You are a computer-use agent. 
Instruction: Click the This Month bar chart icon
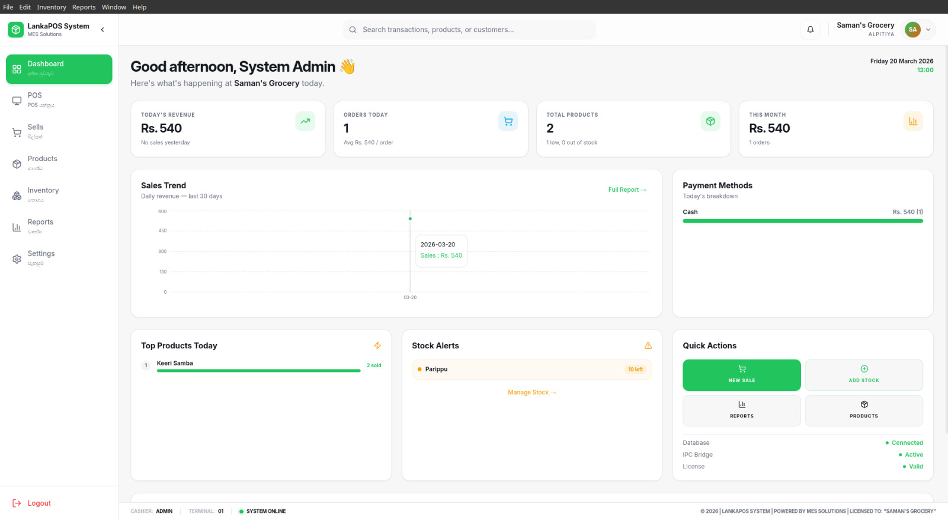913,121
